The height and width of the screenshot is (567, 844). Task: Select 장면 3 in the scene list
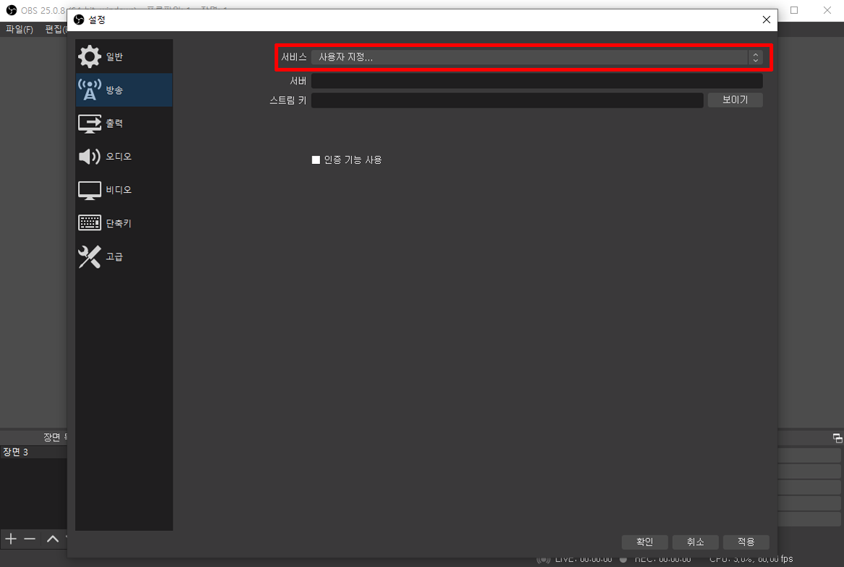pyautogui.click(x=33, y=452)
